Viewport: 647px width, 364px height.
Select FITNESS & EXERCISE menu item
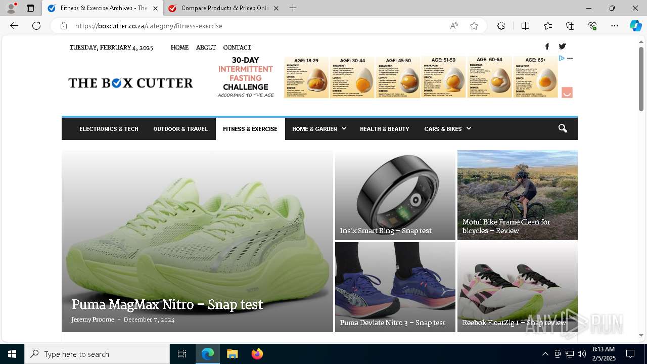point(250,129)
